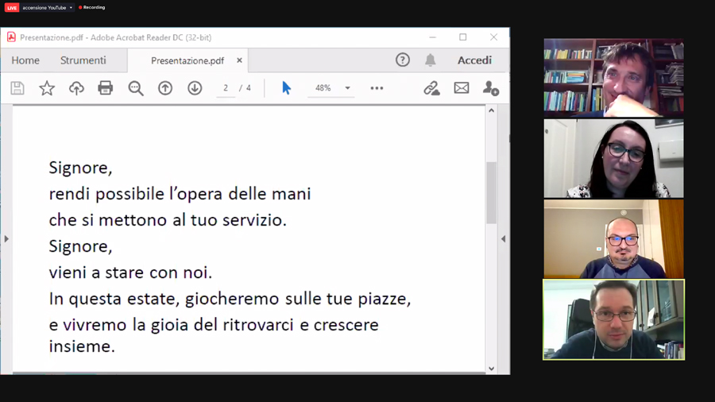Viewport: 715px width, 402px height.
Task: Open the find text magnifier tool
Action: pos(136,88)
